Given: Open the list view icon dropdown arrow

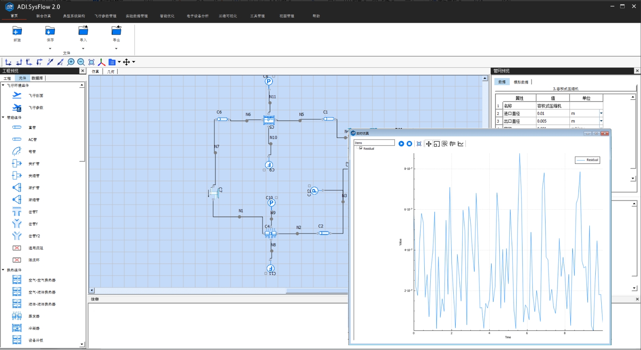Looking at the screenshot, I should point(119,62).
